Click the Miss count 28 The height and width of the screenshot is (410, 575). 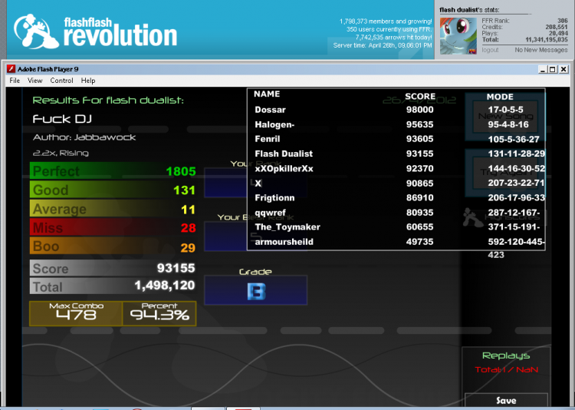click(x=188, y=228)
